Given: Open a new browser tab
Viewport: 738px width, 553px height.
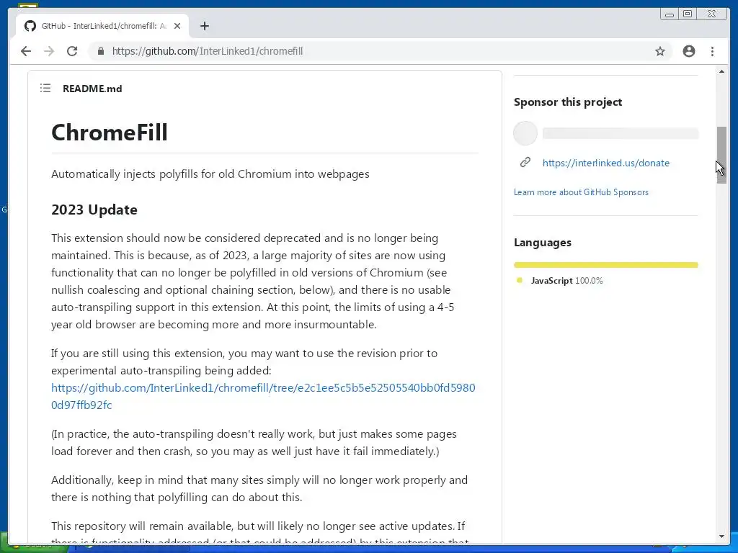Looking at the screenshot, I should point(205,26).
